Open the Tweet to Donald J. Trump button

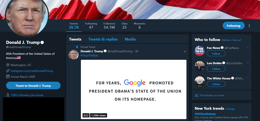33,86
